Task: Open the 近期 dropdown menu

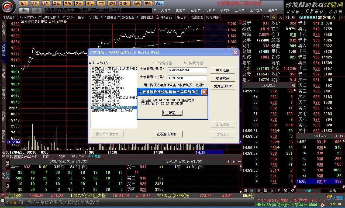Action: tap(272, 10)
